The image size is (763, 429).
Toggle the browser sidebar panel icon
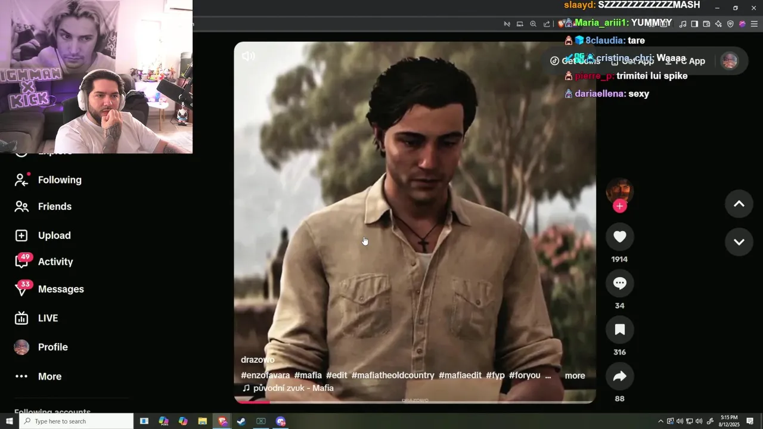[694, 24]
